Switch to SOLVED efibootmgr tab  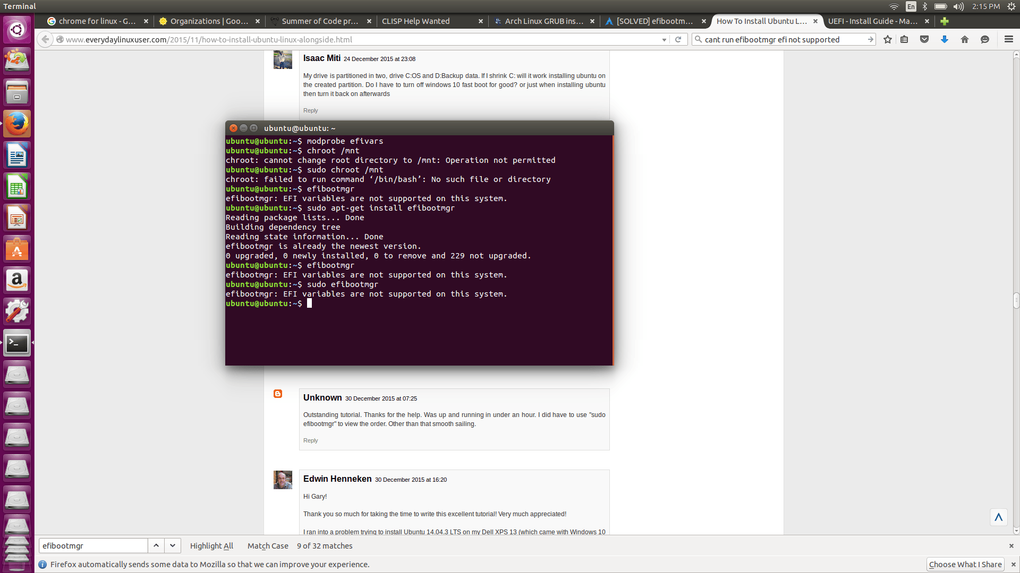click(655, 21)
